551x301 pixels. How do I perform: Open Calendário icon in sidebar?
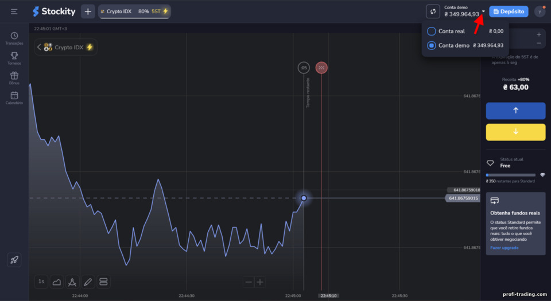pos(14,98)
